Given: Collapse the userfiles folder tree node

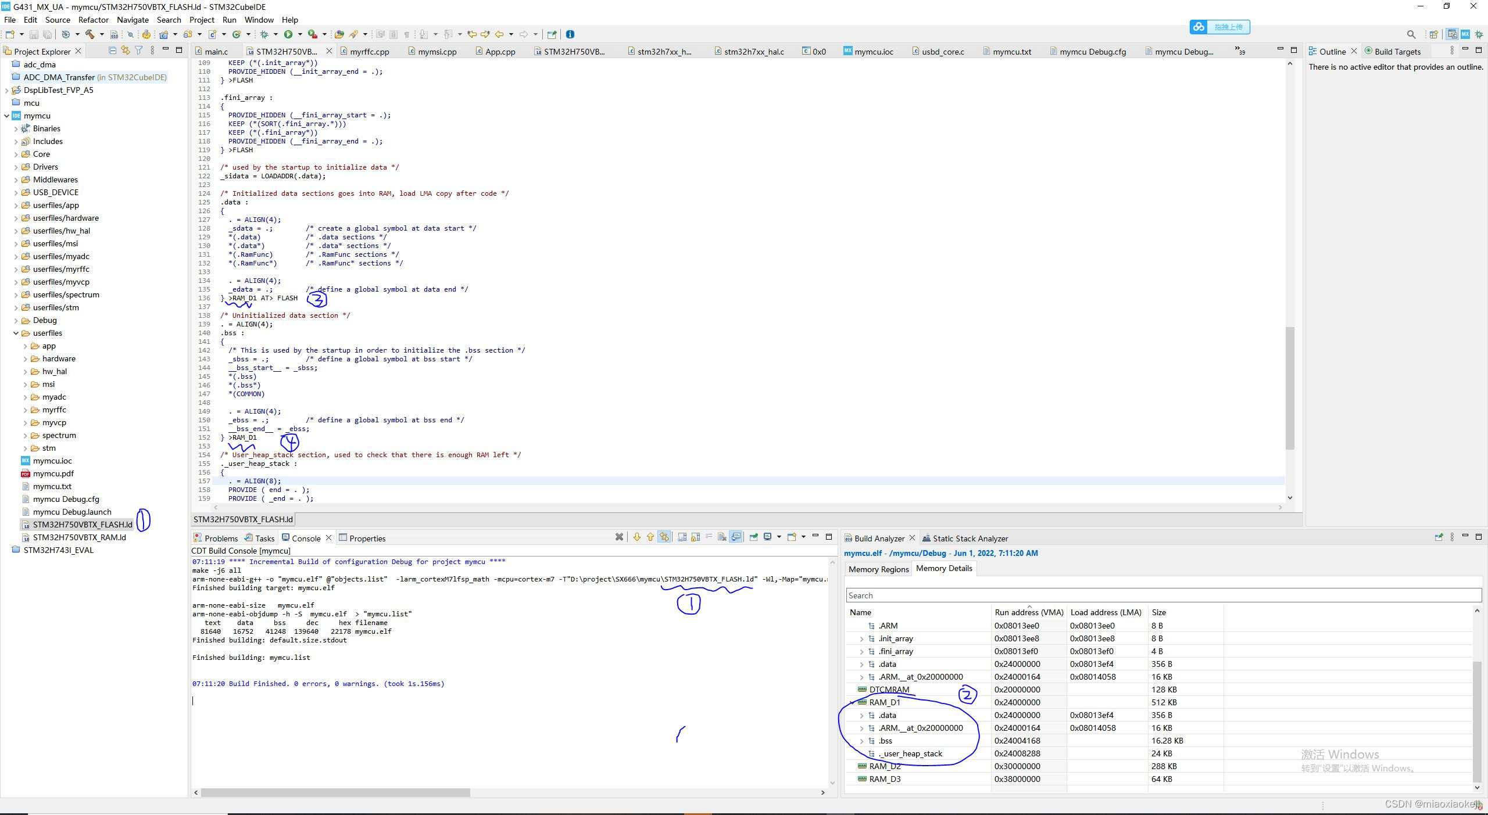Looking at the screenshot, I should pyautogui.click(x=16, y=333).
